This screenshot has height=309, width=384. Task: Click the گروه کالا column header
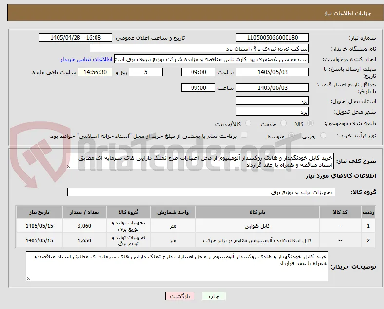coord(128,212)
